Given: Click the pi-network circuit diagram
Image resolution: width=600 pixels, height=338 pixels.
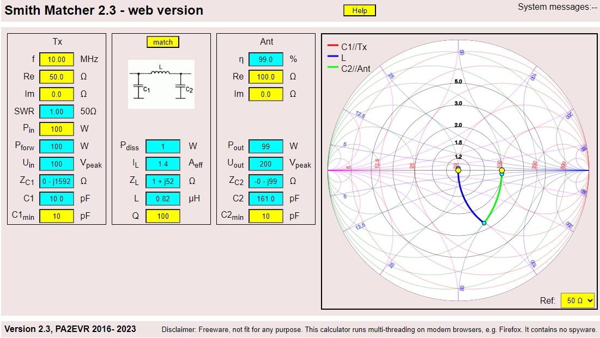Looking at the screenshot, I should (161, 84).
